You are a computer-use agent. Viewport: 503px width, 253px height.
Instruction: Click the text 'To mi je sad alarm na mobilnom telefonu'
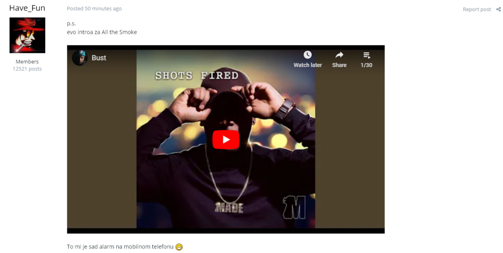tap(120, 246)
